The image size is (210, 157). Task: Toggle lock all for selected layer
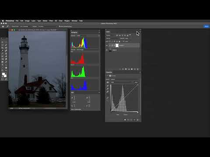[x=119, y=41]
